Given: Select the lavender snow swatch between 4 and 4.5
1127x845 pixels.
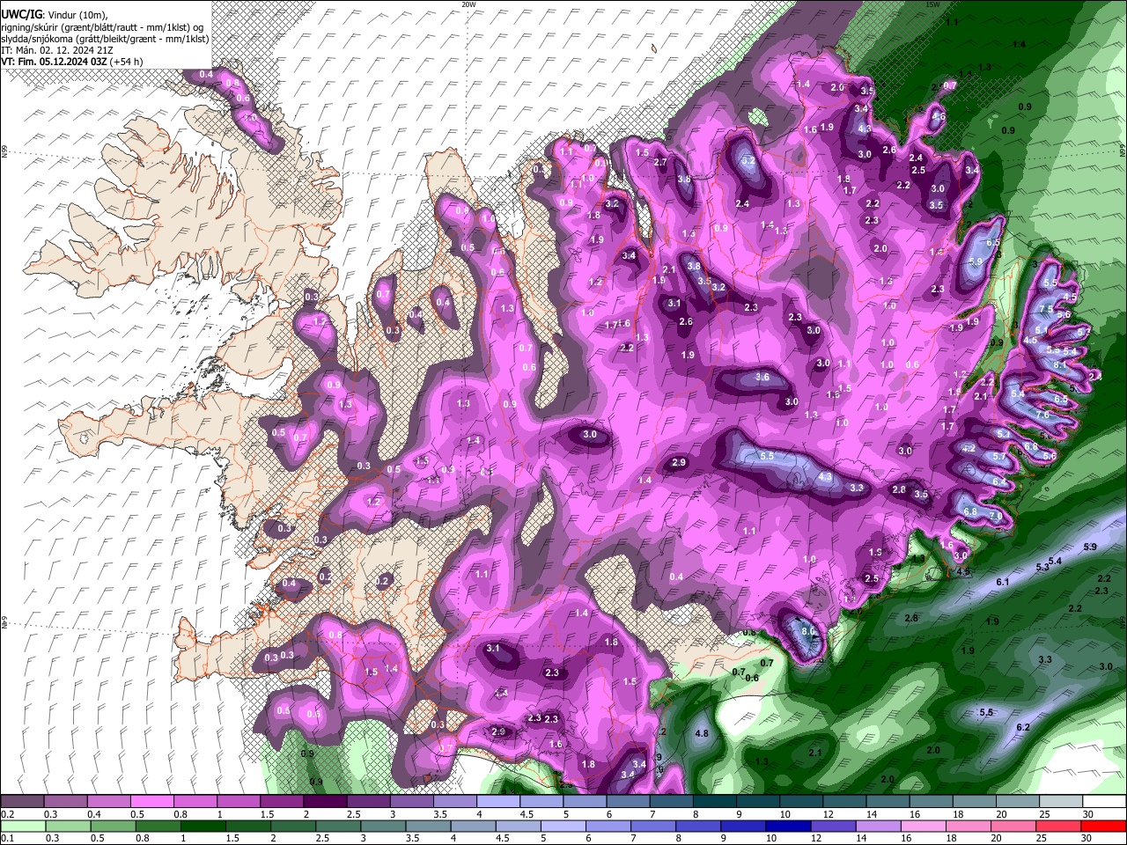Looking at the screenshot, I should coord(498,802).
